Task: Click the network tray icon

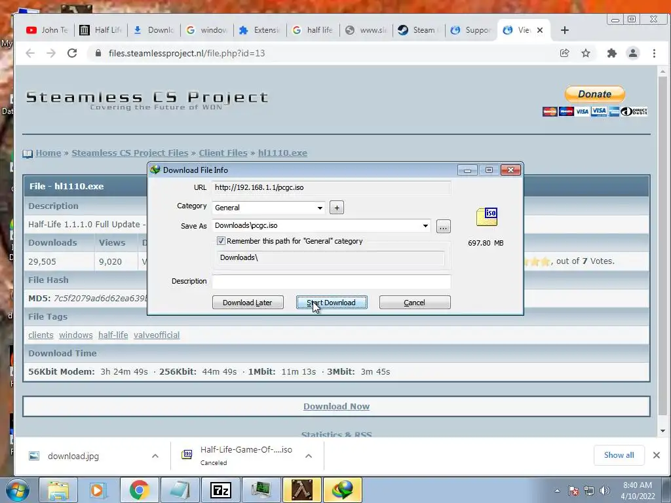Action: (589, 491)
